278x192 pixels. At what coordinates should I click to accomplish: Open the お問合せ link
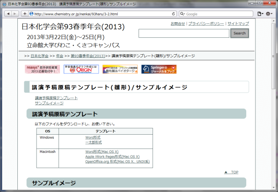tap(178, 23)
